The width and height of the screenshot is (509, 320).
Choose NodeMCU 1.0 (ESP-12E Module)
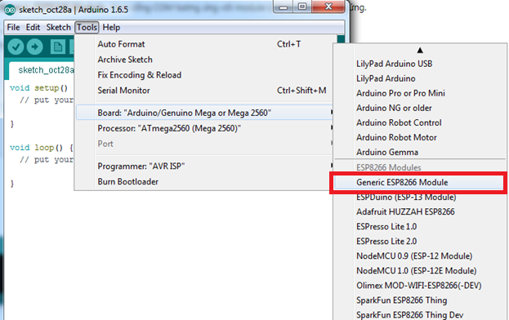(x=420, y=271)
